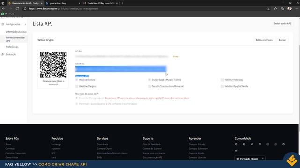Click the Indicação sidebar icon
Image resolution: width=300 pixels, height=168 pixels.
[x=3, y=54]
